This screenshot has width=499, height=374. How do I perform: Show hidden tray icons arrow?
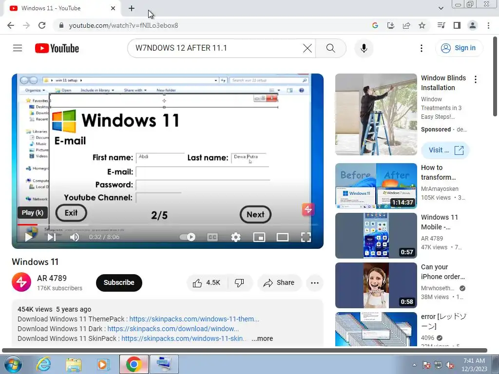pyautogui.click(x=414, y=365)
